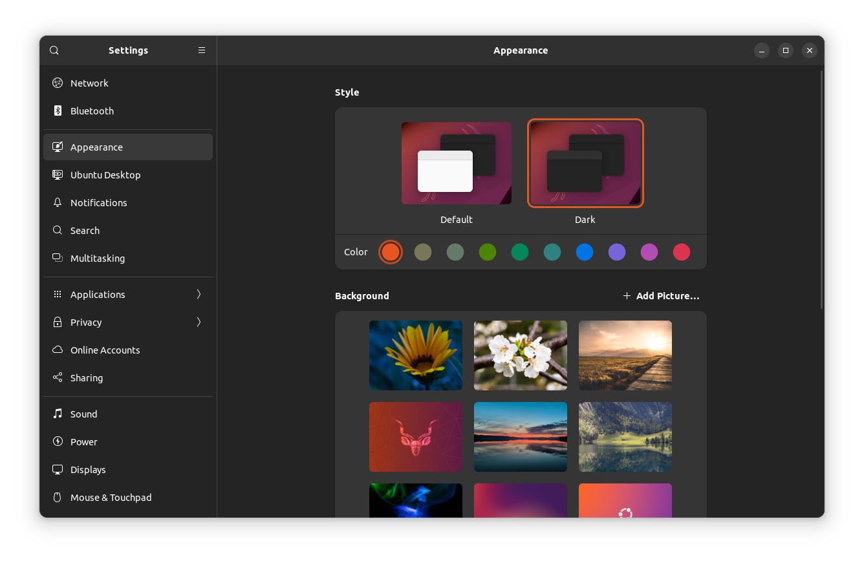Switch to Ubuntu Desktop settings
This screenshot has height=561, width=864.
pos(105,175)
